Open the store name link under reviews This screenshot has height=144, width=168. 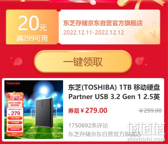[105, 134]
